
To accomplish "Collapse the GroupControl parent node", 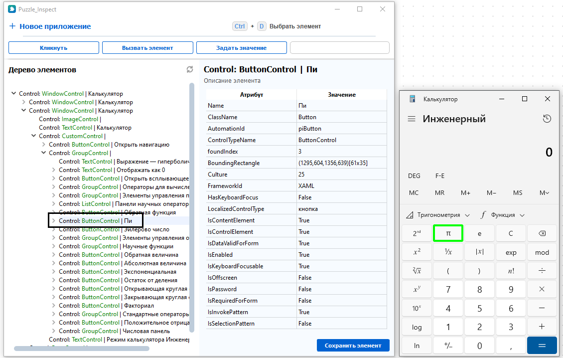I will click(43, 153).
